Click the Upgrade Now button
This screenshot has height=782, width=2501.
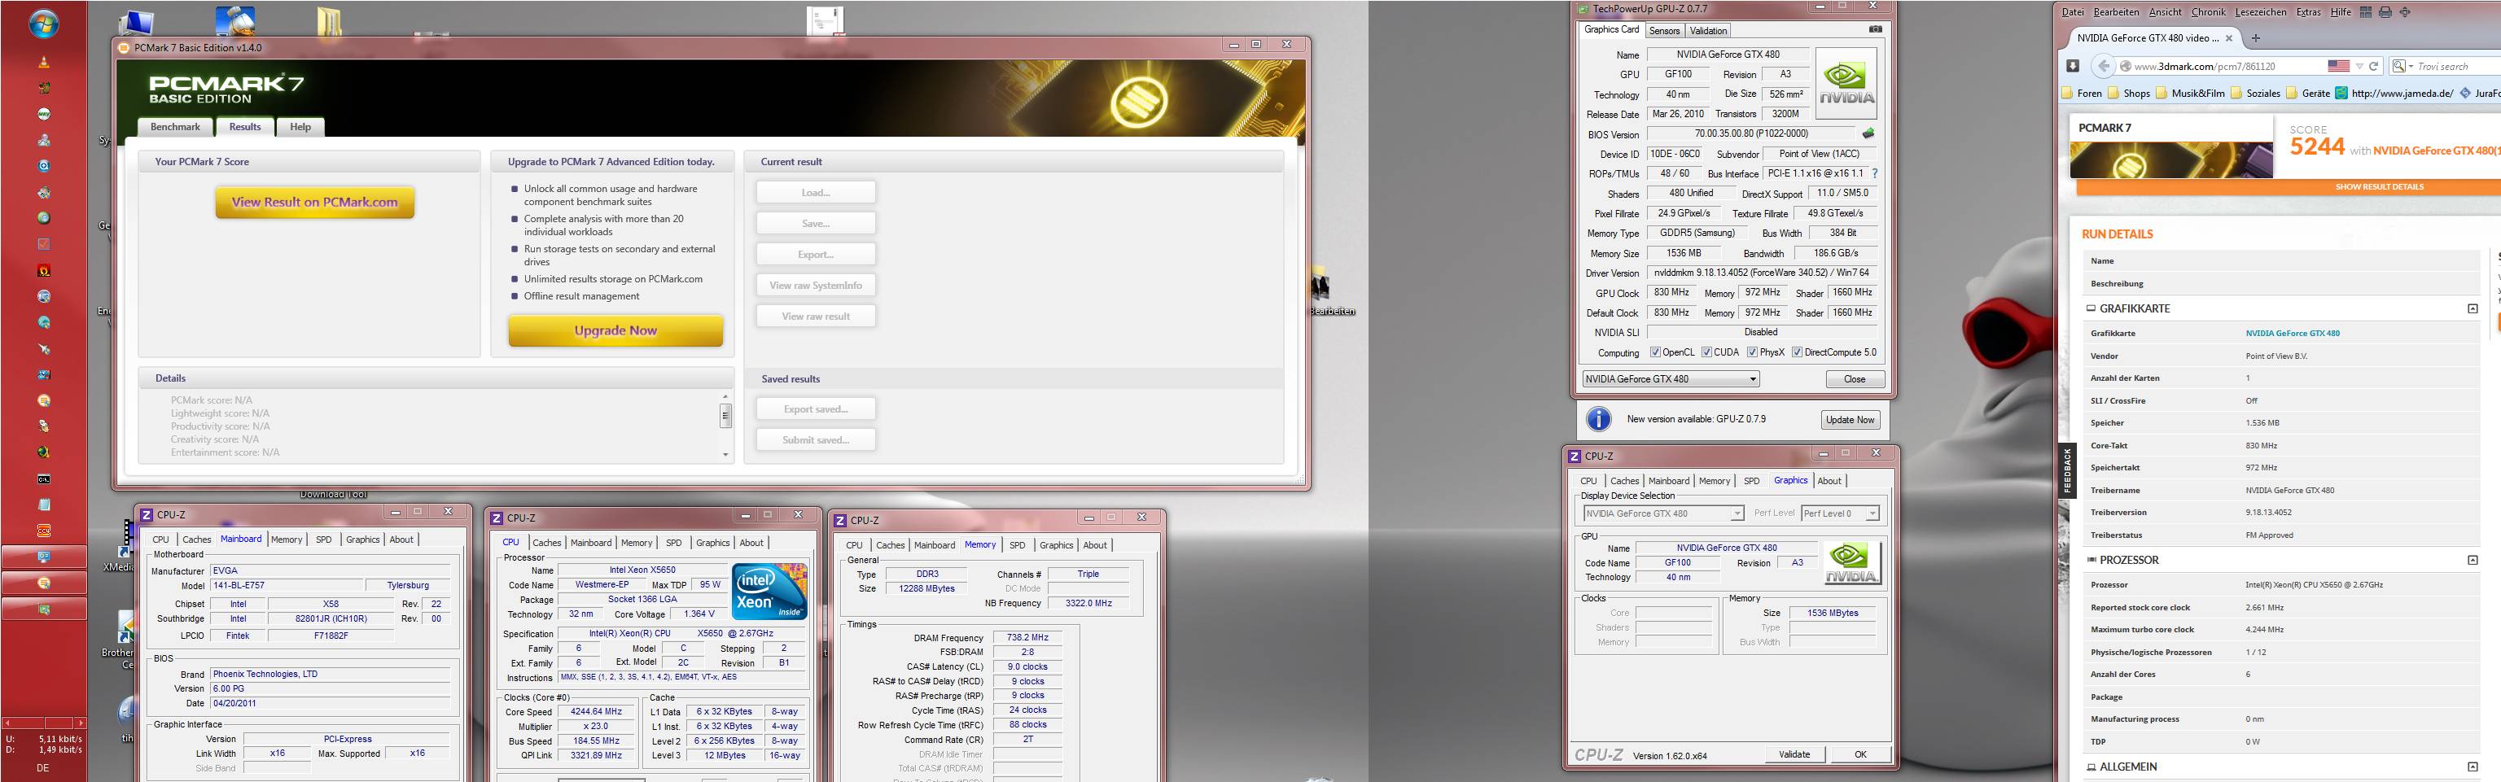615,330
